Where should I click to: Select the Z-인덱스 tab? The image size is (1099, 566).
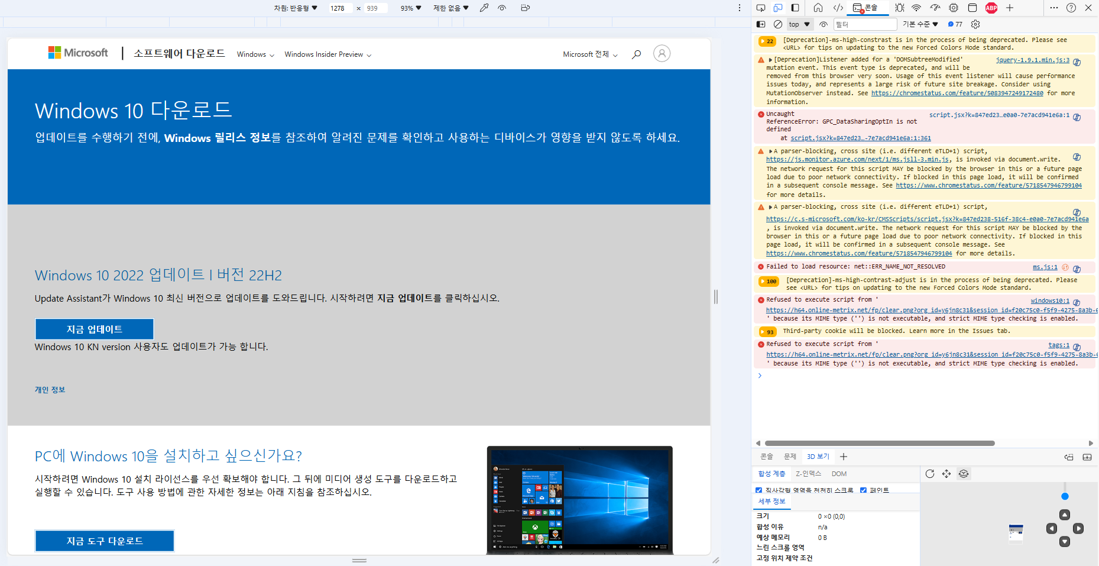(808, 474)
